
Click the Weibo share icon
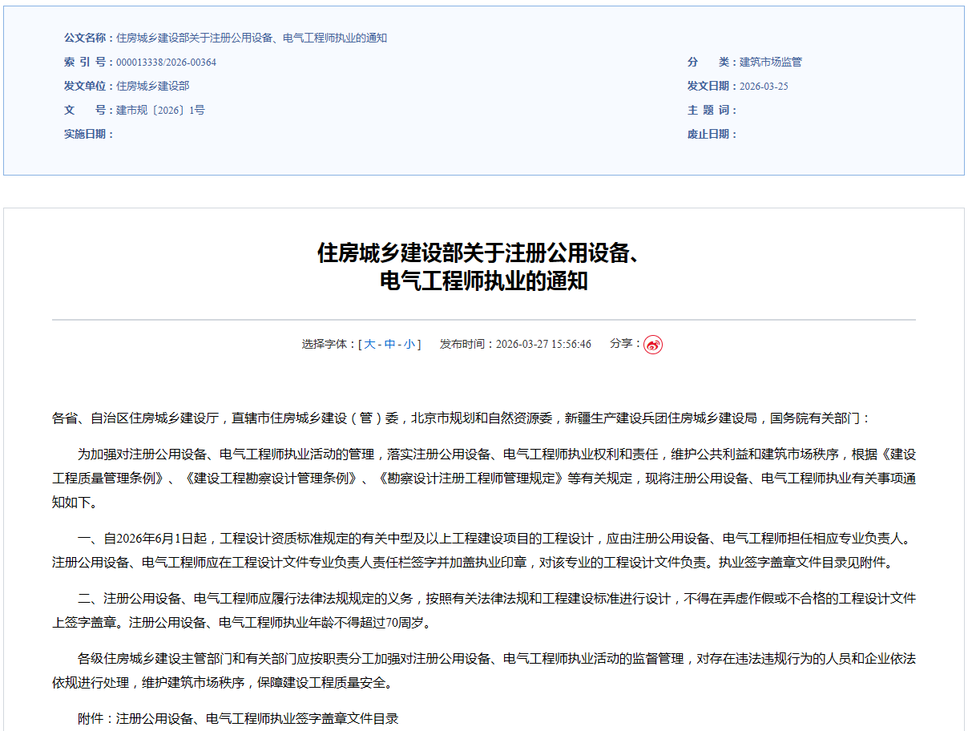coord(653,345)
